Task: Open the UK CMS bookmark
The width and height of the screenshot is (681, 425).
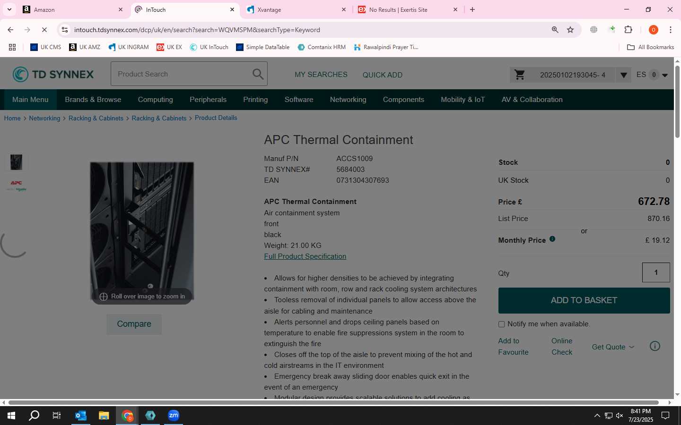Action: pos(46,47)
